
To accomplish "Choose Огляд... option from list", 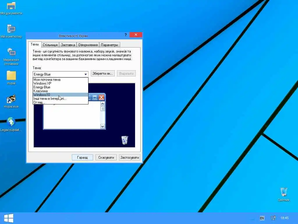I will pyautogui.click(x=61, y=102).
